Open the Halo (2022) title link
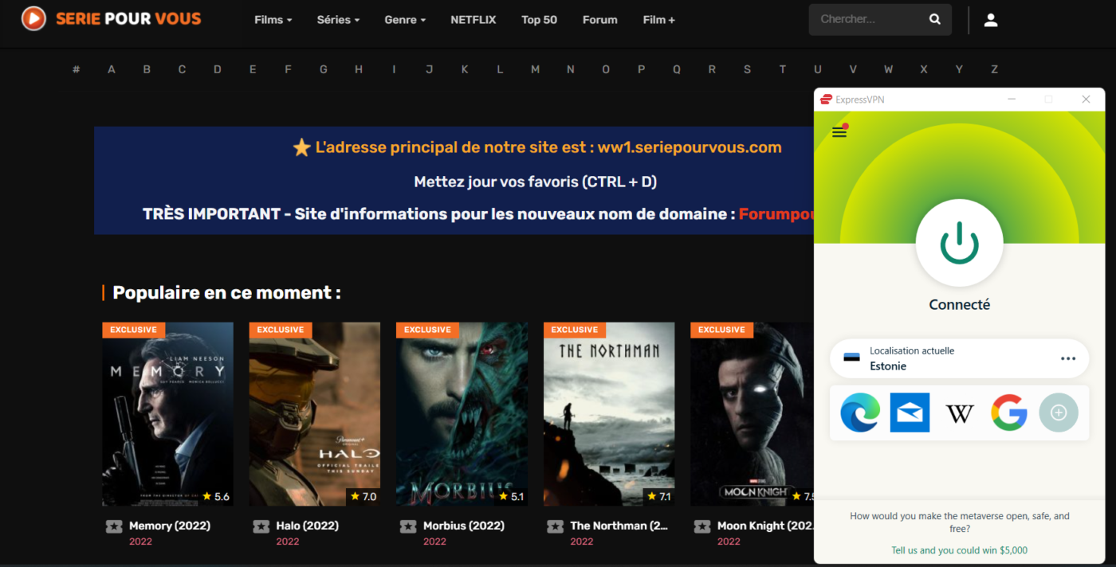The height and width of the screenshot is (567, 1116). 308,526
